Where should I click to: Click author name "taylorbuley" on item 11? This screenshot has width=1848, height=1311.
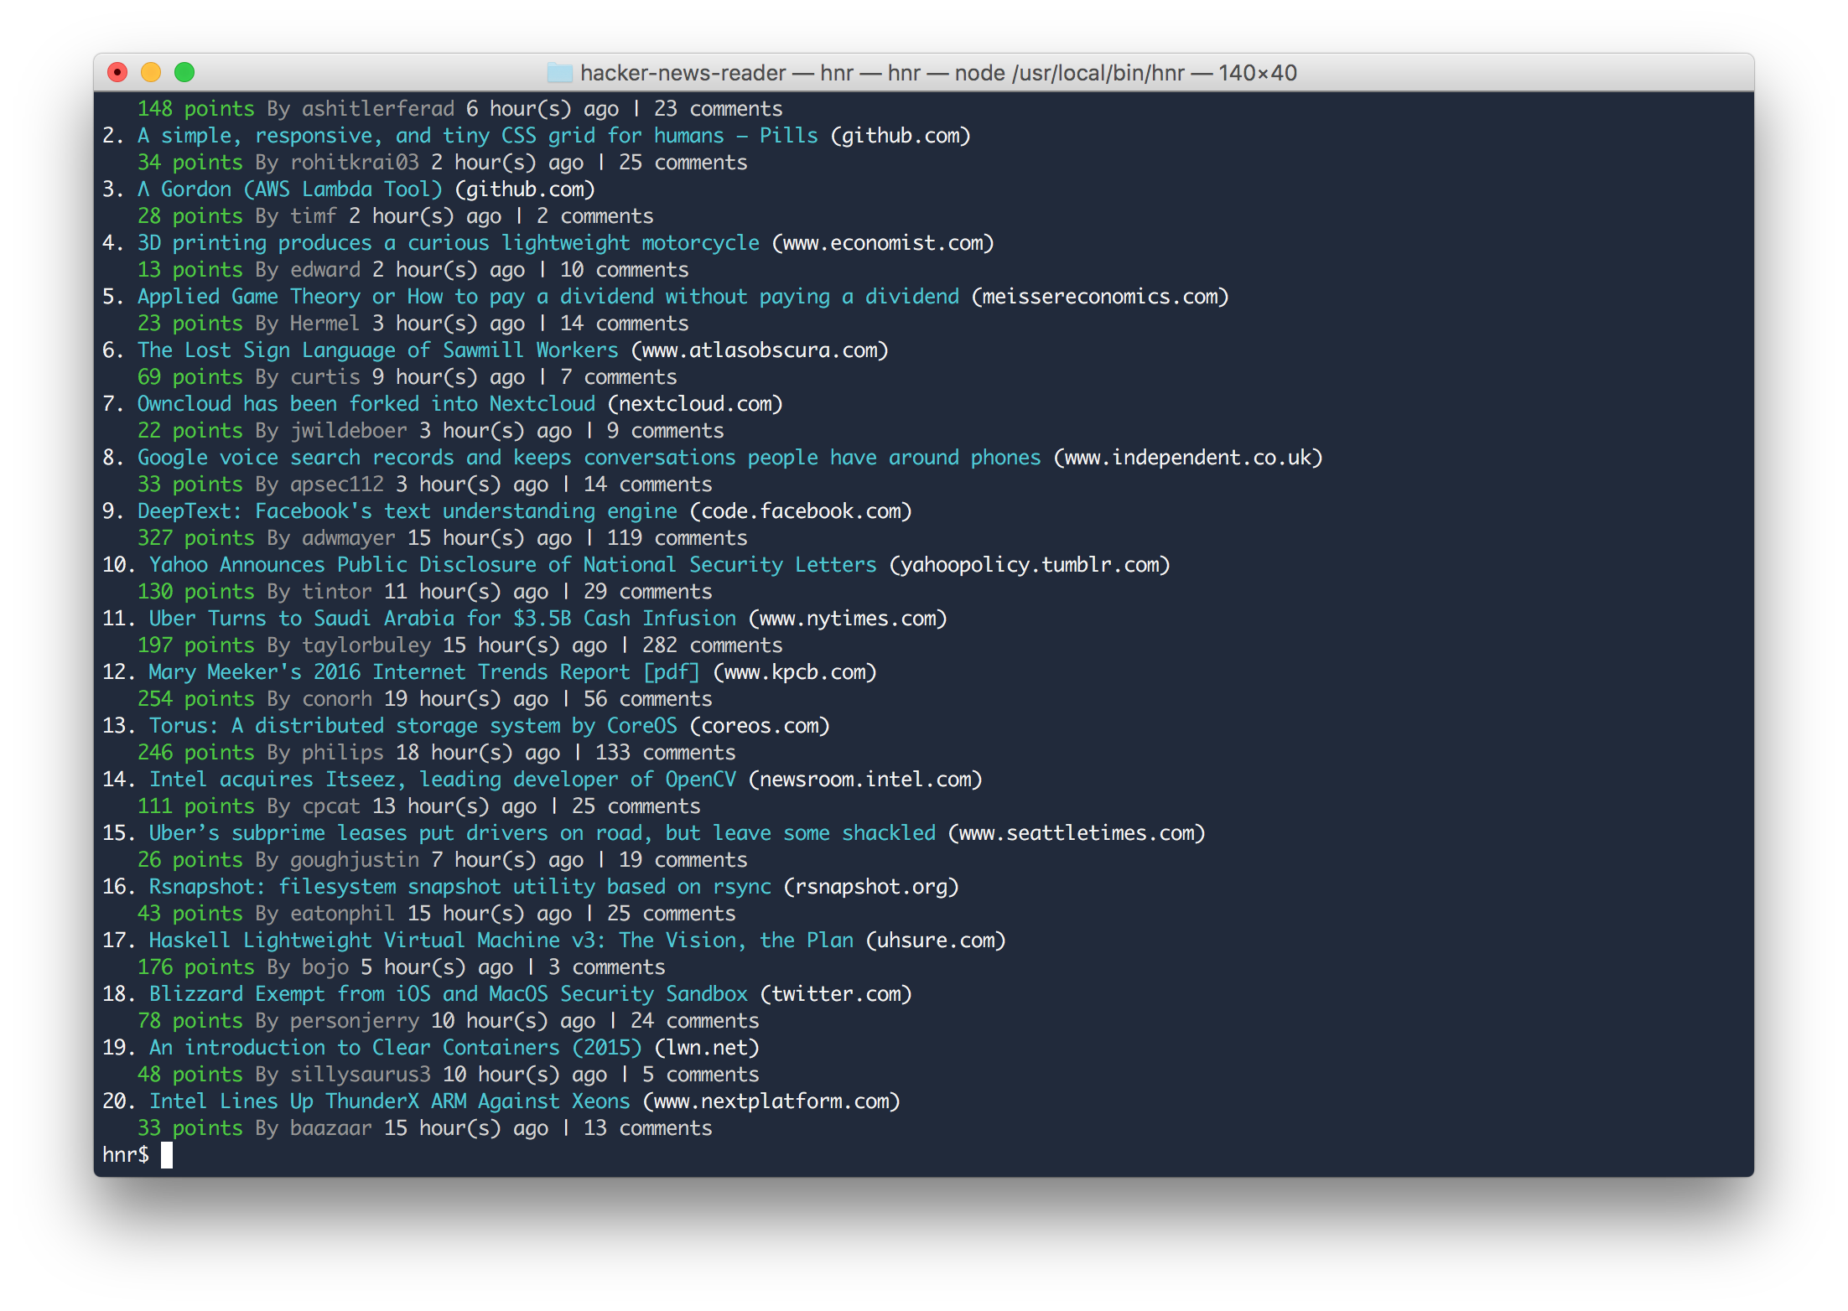pos(366,645)
